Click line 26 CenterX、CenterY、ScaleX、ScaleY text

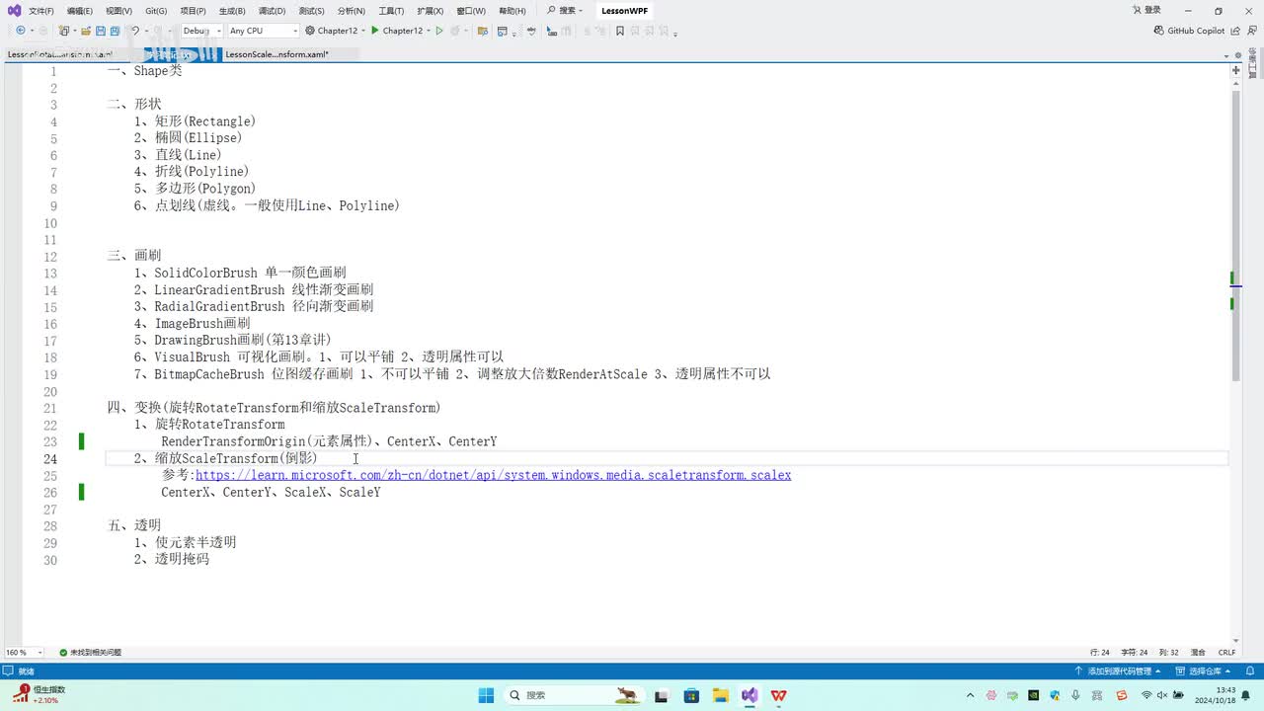pyautogui.click(x=271, y=492)
